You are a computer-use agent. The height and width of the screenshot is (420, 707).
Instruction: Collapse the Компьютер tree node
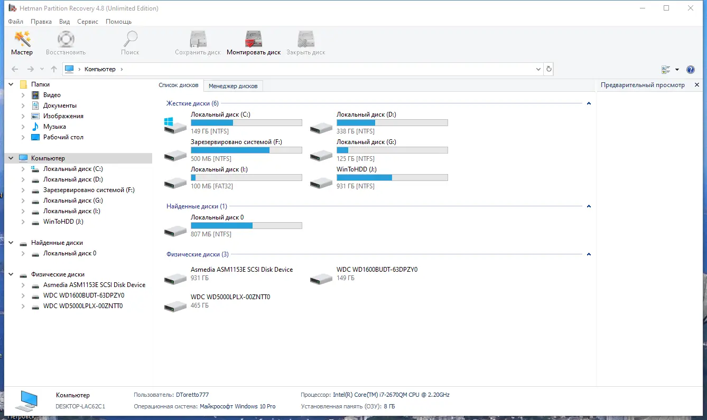point(11,158)
